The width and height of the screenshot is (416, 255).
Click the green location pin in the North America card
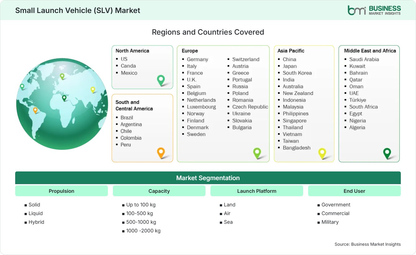(x=161, y=80)
